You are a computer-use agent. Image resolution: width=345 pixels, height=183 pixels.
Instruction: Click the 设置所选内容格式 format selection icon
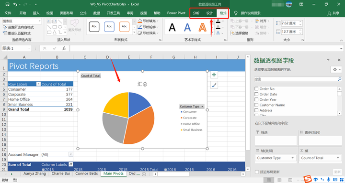(5, 27)
